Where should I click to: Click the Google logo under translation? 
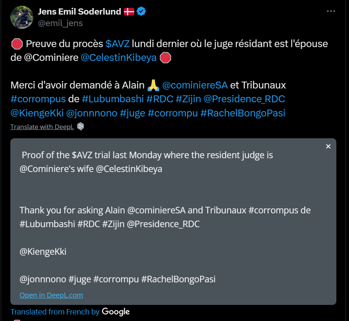(x=116, y=312)
